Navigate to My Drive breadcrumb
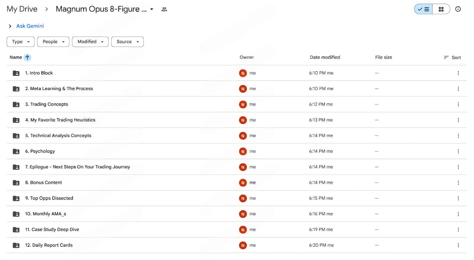The height and width of the screenshot is (260, 474). pyautogui.click(x=22, y=9)
